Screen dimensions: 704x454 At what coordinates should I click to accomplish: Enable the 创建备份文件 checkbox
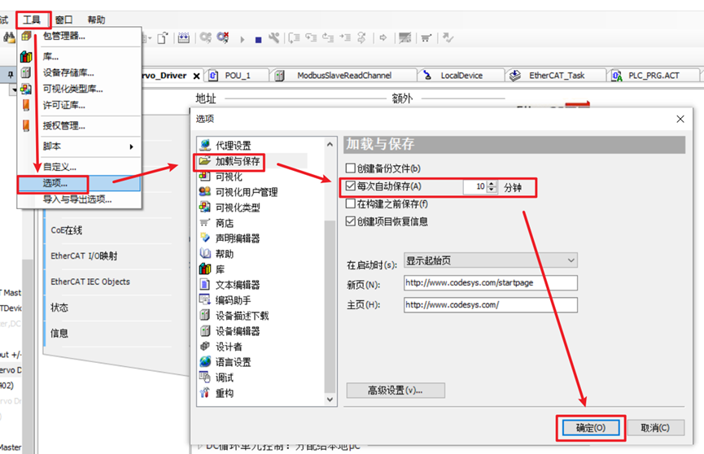tap(351, 168)
